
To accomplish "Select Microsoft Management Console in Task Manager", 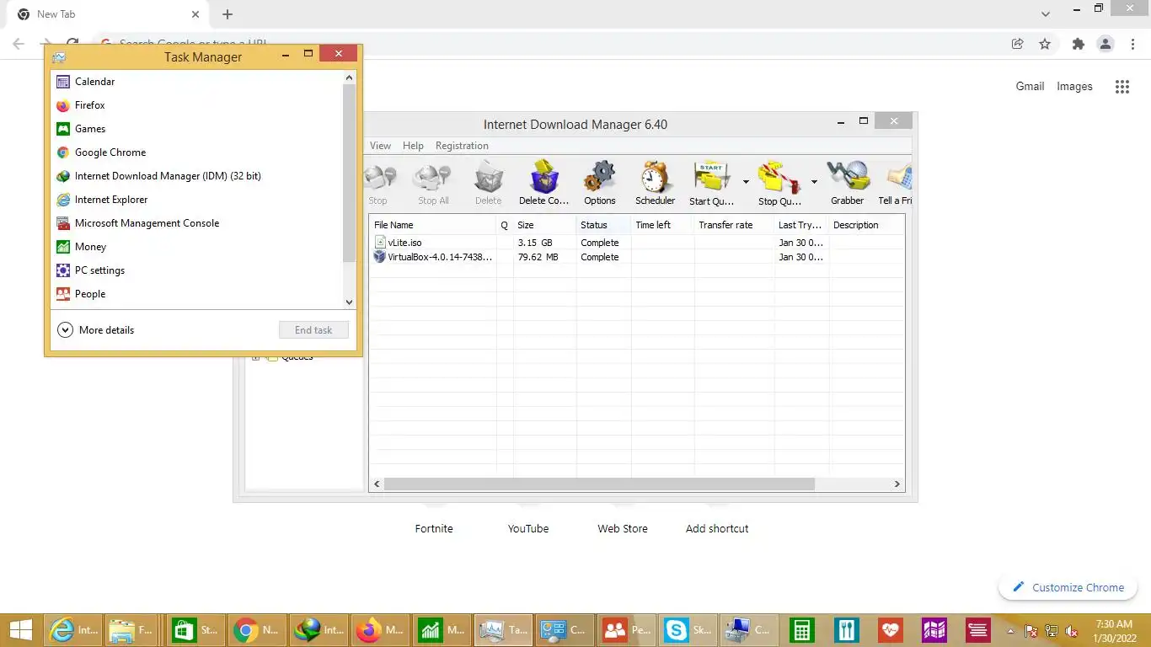I will pos(196,223).
